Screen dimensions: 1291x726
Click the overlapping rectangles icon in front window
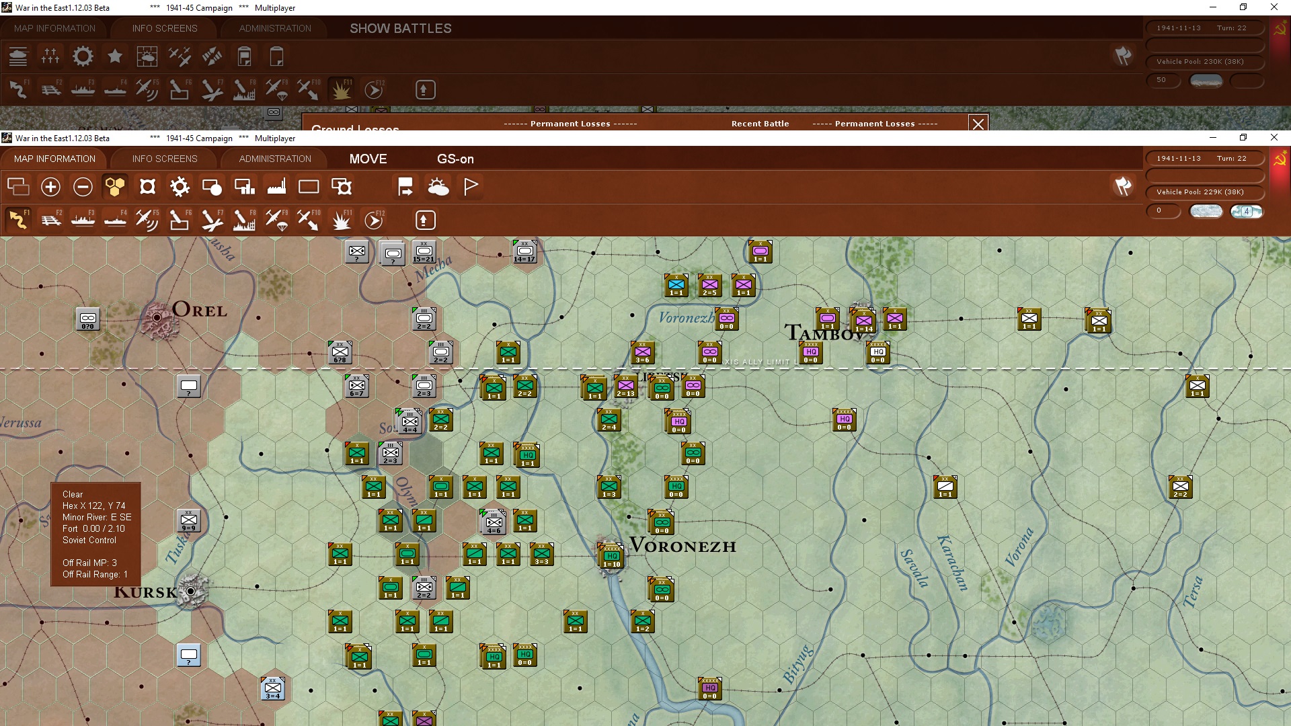click(x=18, y=187)
